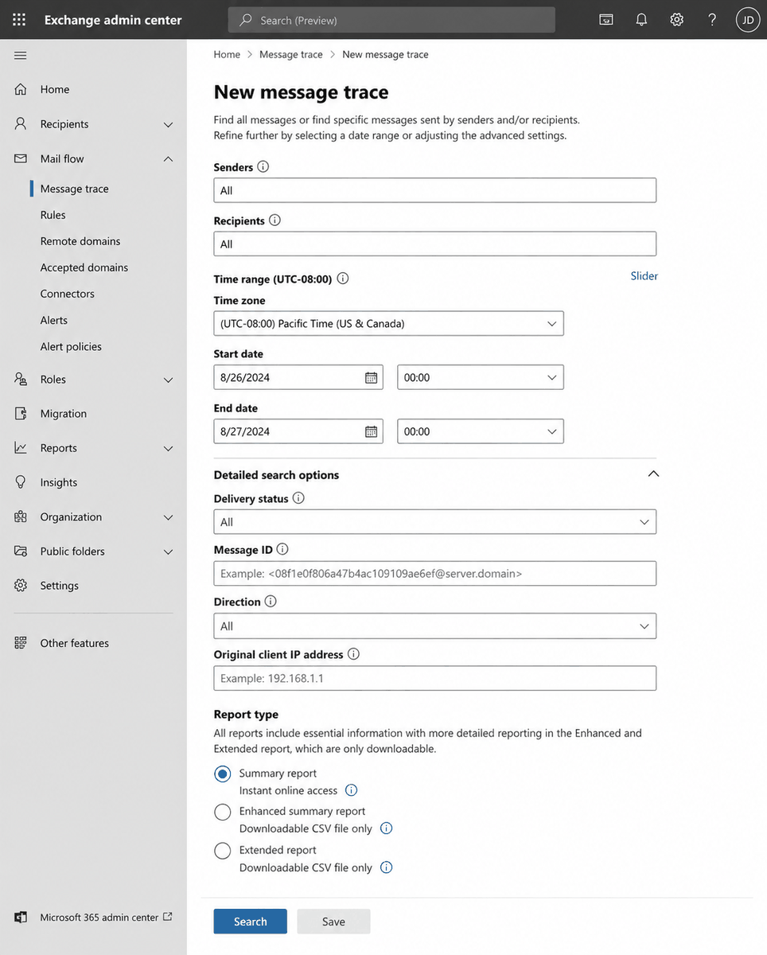
Task: Open Rules under Mail flow
Action: 53,215
